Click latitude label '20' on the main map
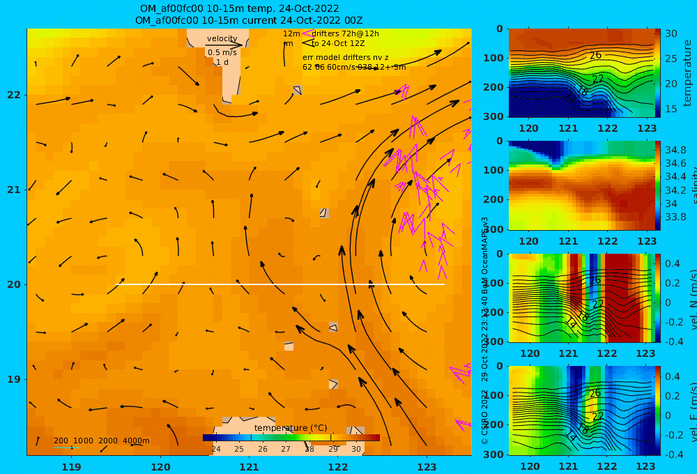 [14, 284]
